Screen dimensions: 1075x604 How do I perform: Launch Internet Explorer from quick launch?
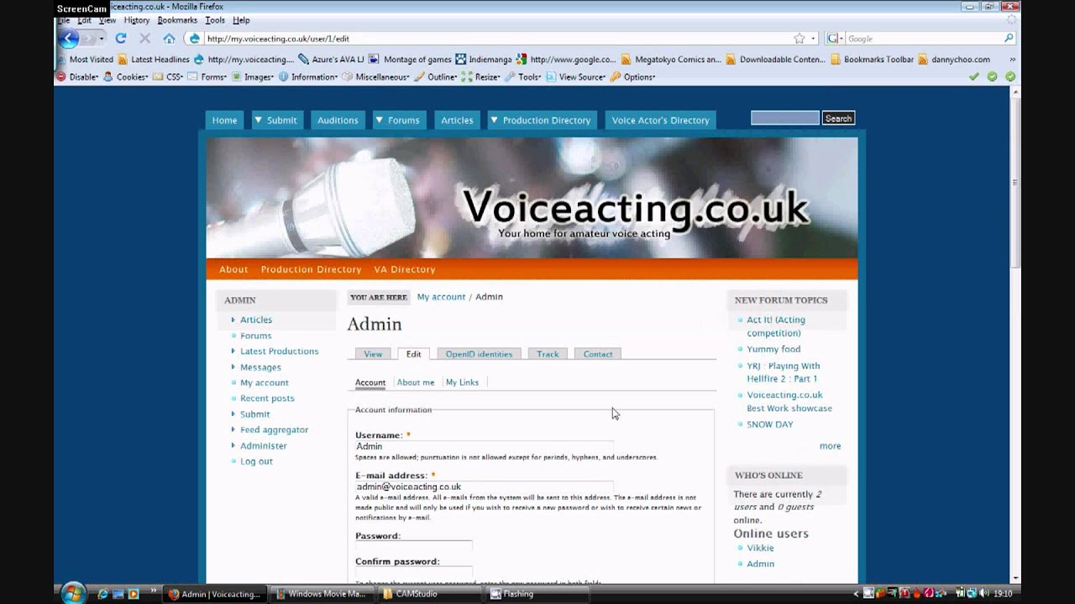click(102, 594)
